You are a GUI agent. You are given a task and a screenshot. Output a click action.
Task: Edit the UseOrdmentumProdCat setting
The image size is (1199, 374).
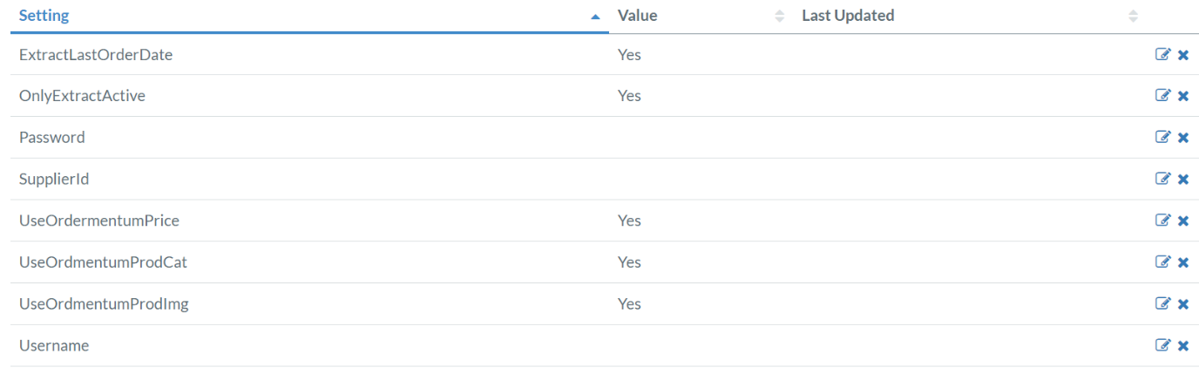[x=1162, y=262]
